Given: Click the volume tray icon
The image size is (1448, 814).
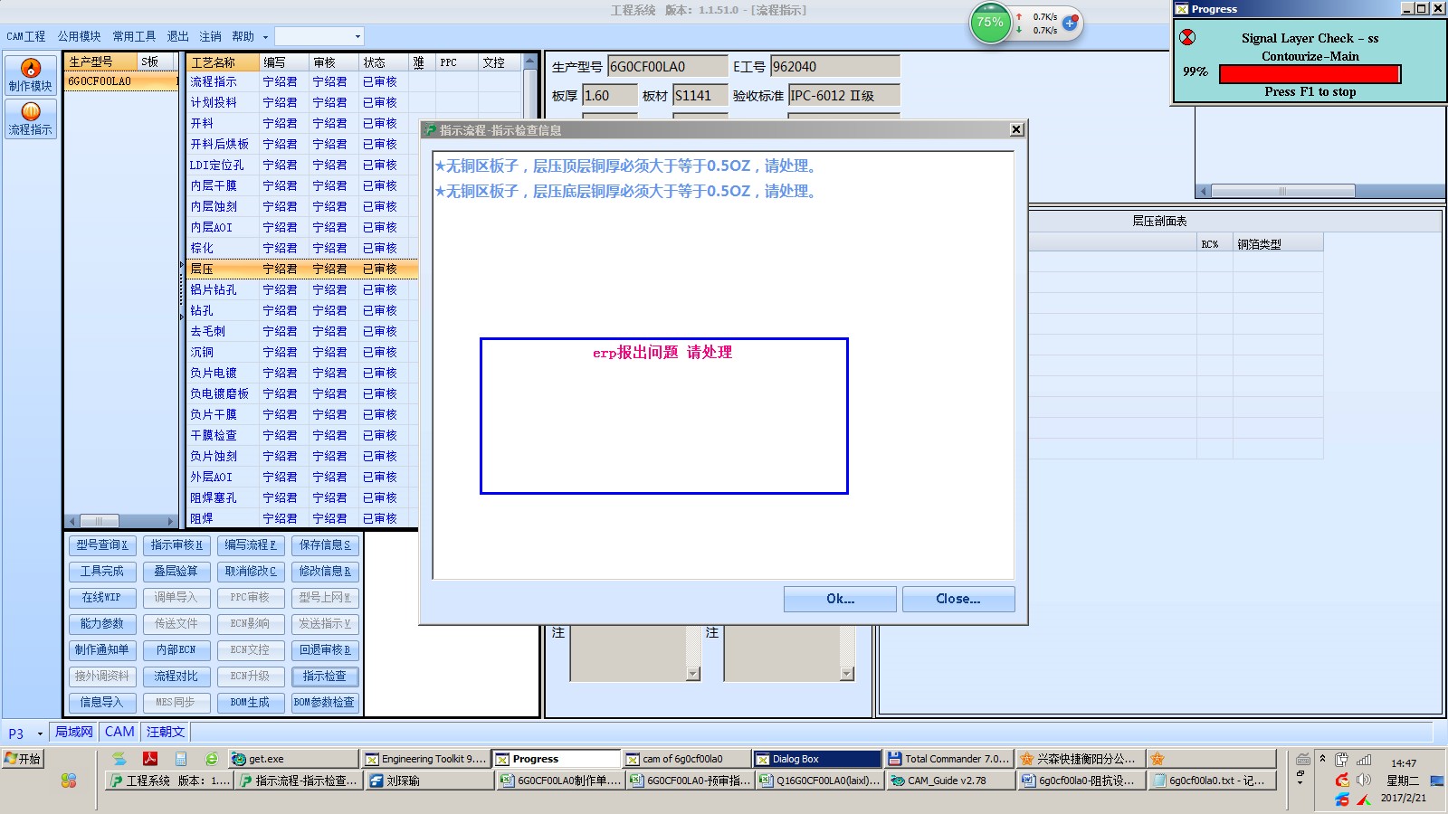Looking at the screenshot, I should (x=1365, y=780).
